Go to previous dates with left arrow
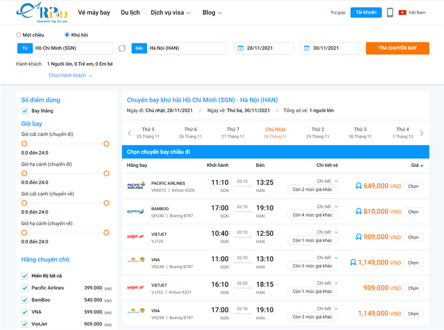The height and width of the screenshot is (330, 444). coord(129,133)
